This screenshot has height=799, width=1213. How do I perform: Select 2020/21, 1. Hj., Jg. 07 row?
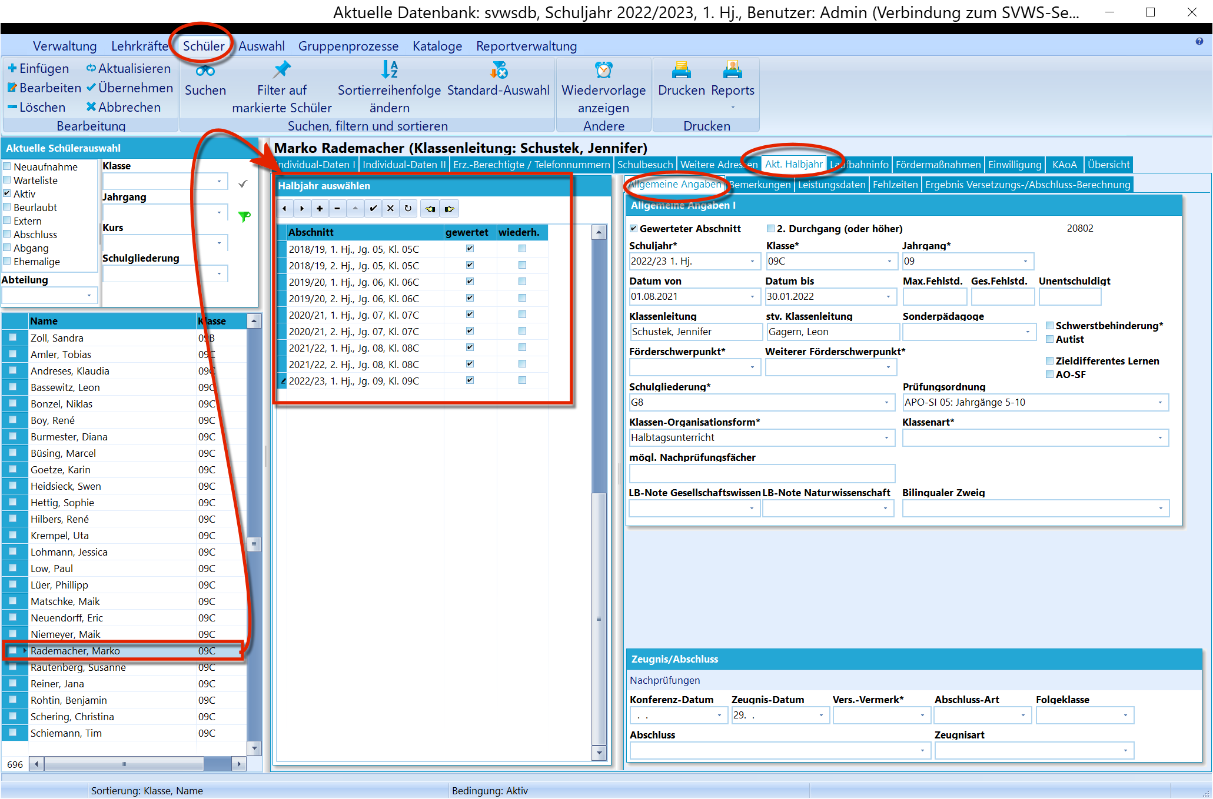413,315
